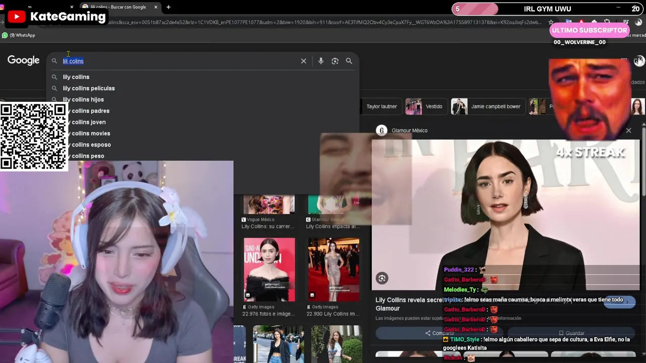Open Google Lens search by image icon
This screenshot has height=363, width=646.
point(335,61)
